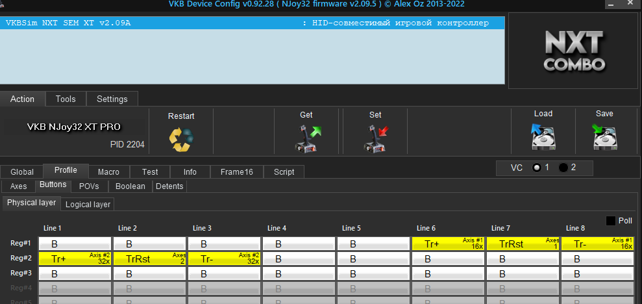Select VC radio option 1
The image size is (642, 304).
coord(537,168)
